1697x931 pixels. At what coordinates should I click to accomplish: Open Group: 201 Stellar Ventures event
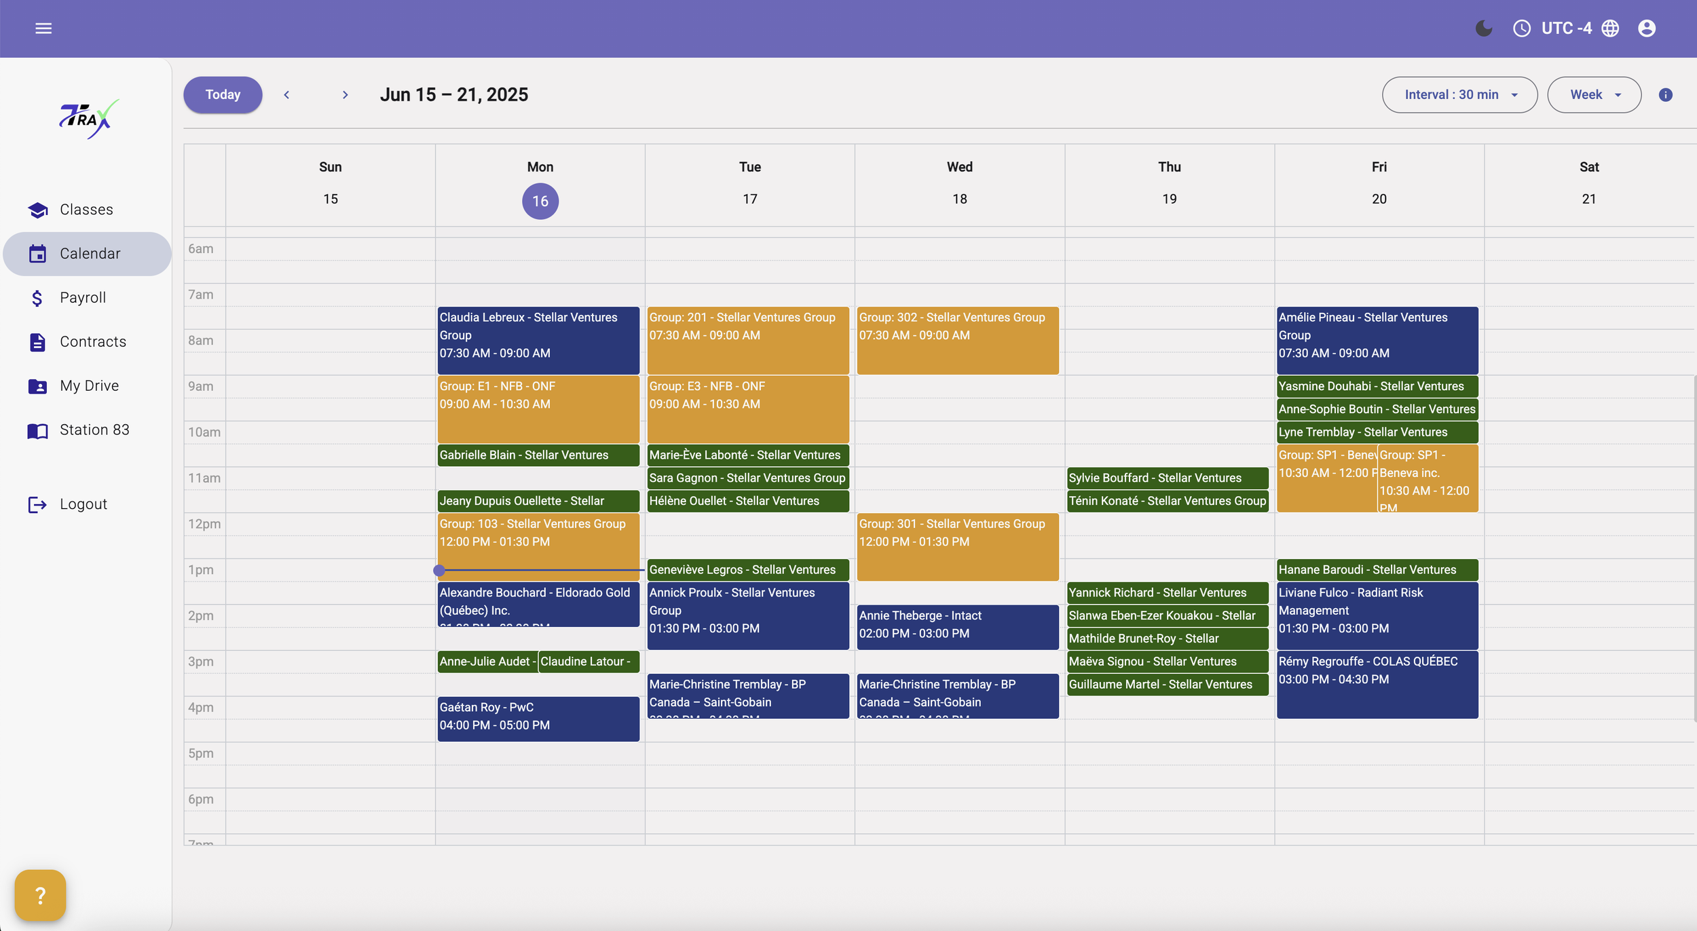tap(748, 341)
